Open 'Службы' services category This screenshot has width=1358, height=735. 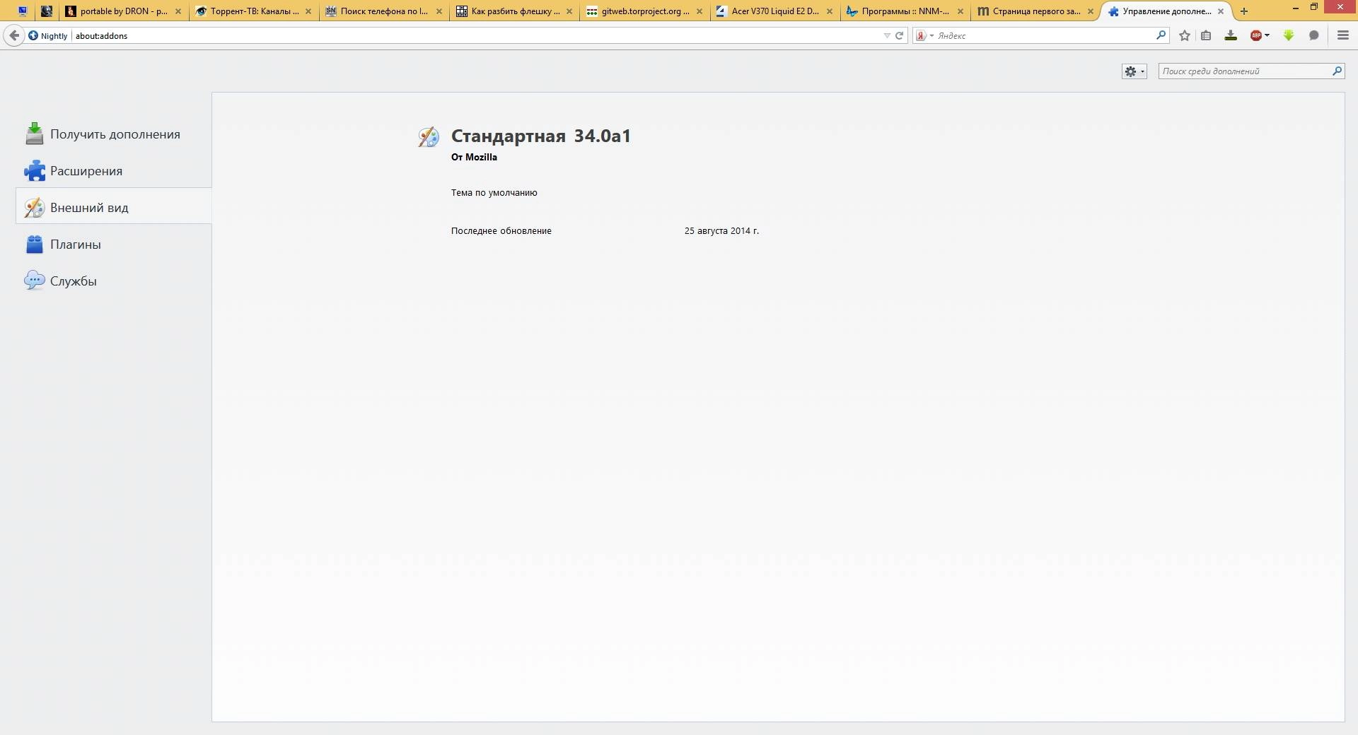[x=114, y=281]
